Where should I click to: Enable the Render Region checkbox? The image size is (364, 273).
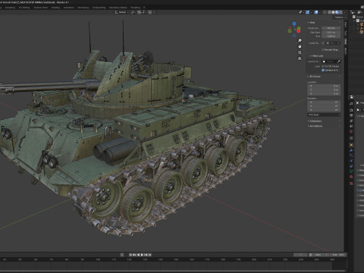tap(322, 50)
